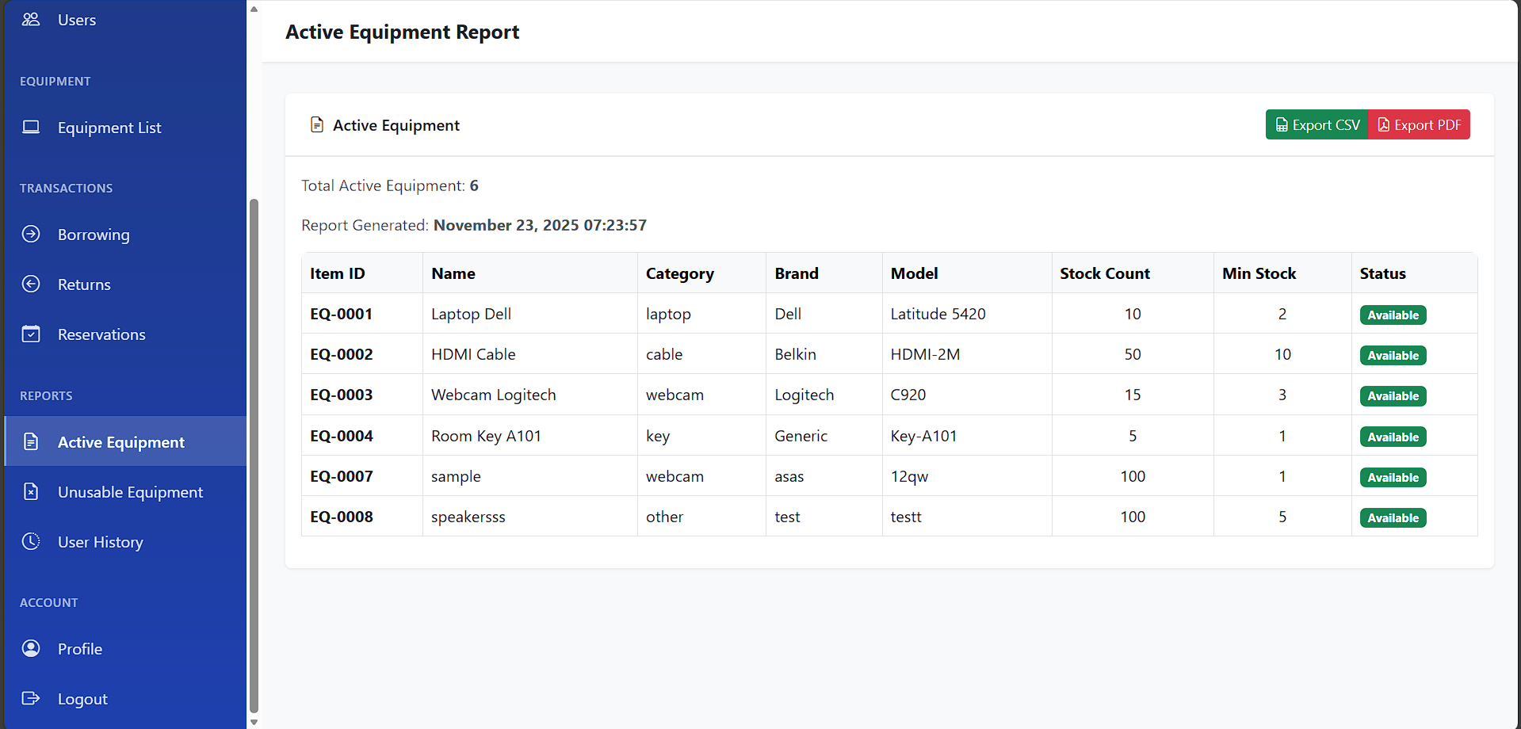Open the Active Equipment report menu item
1521x729 pixels.
click(x=120, y=442)
